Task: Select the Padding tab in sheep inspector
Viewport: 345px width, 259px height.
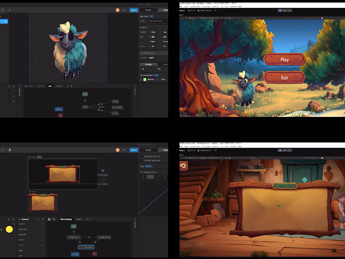Action: click(x=148, y=64)
